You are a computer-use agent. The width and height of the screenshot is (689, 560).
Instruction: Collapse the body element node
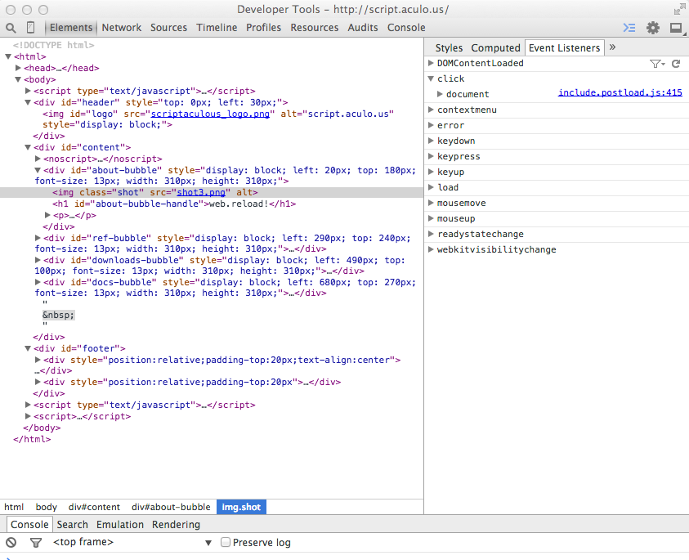pyautogui.click(x=18, y=79)
